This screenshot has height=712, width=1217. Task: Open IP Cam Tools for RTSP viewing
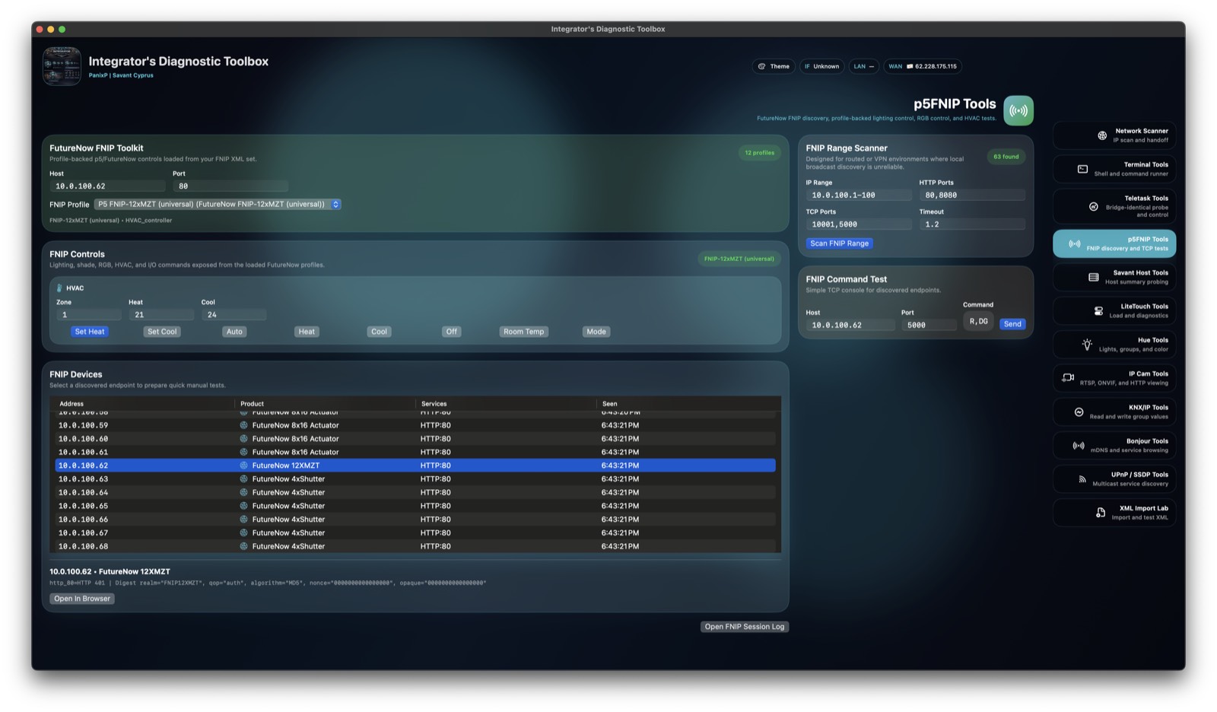pyautogui.click(x=1114, y=377)
